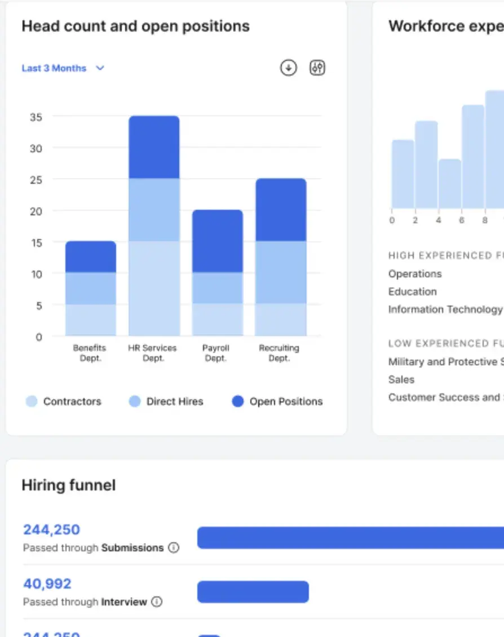The height and width of the screenshot is (637, 504).
Task: Click the info icon next to Submissions
Action: (x=174, y=547)
